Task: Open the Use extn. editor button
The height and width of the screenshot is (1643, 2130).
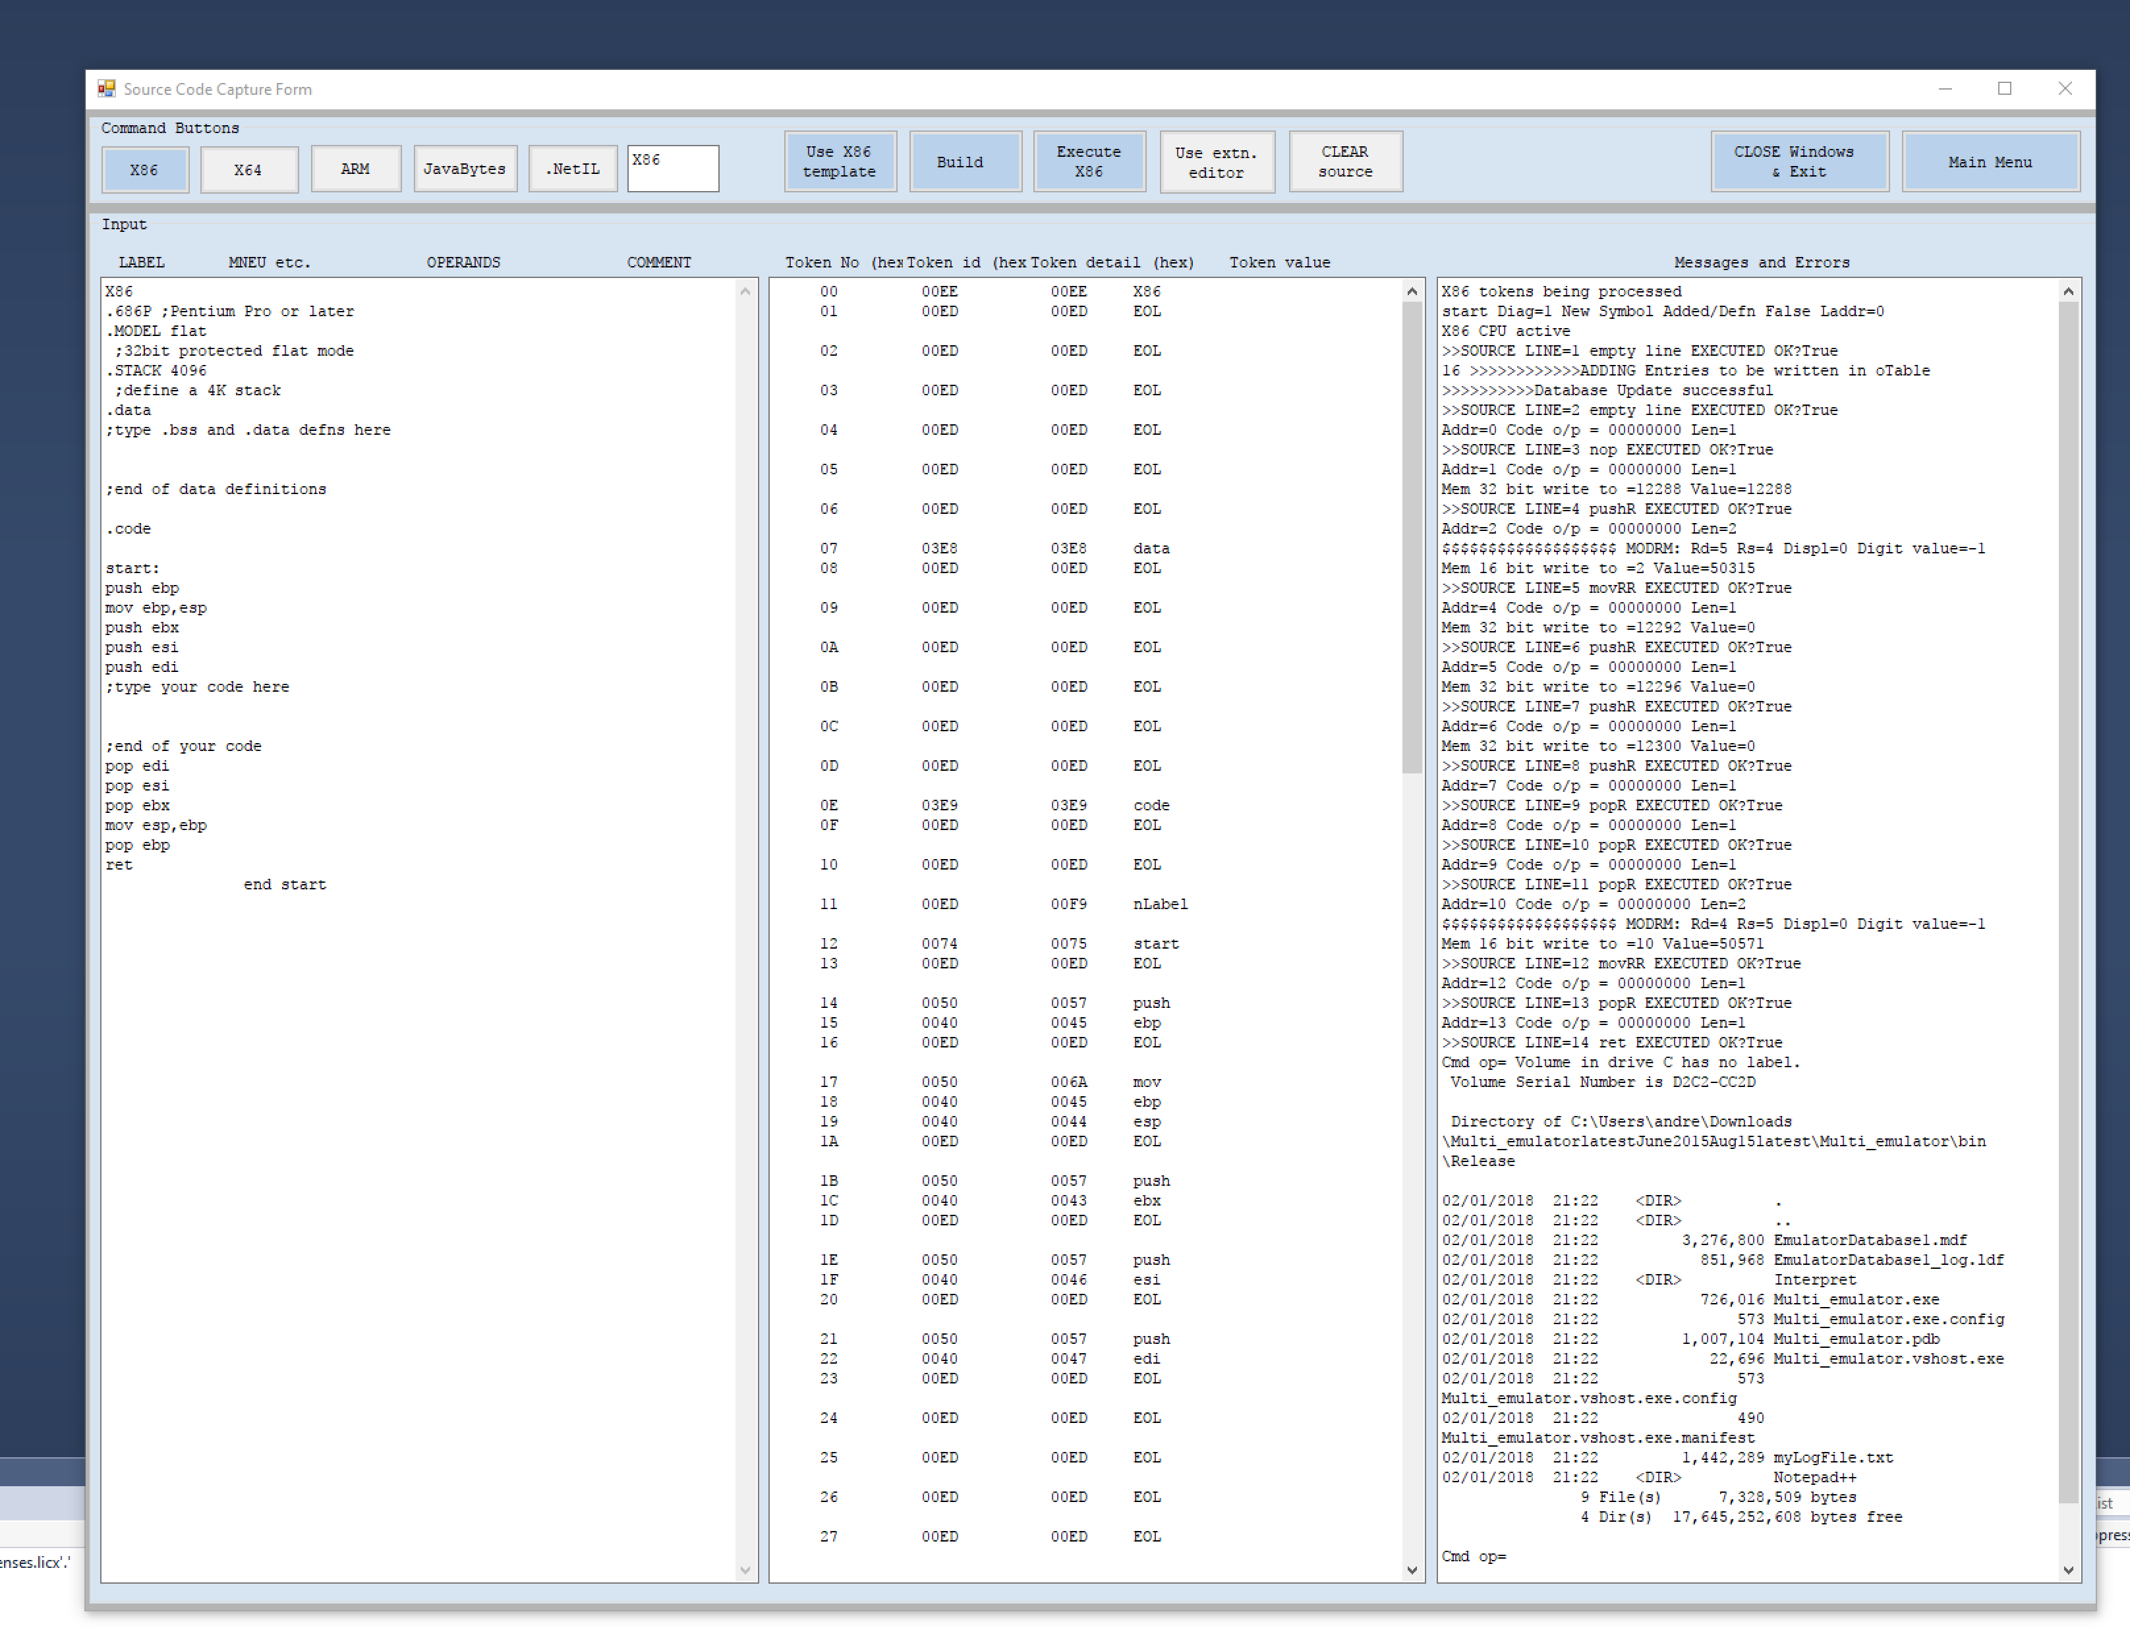Action: (1216, 163)
